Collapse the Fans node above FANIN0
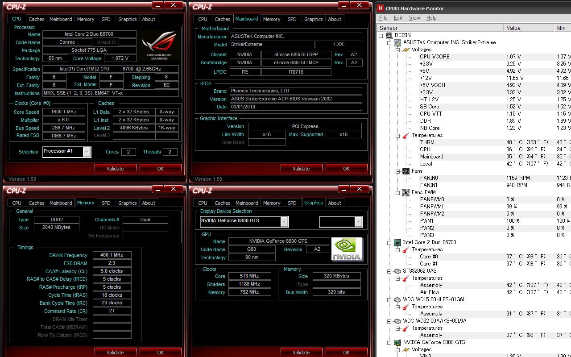 pyautogui.click(x=397, y=171)
